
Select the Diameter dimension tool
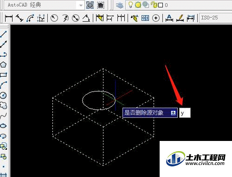click(x=76, y=18)
